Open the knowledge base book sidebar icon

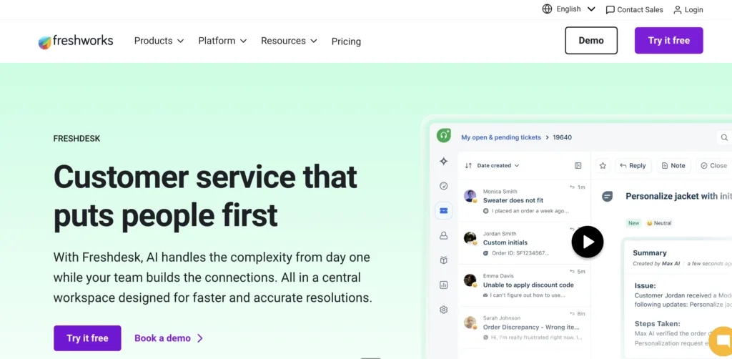point(443,260)
